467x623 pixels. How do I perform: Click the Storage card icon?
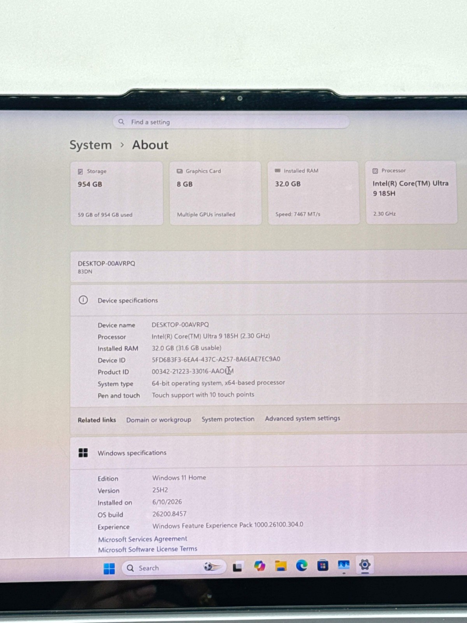[x=81, y=171]
